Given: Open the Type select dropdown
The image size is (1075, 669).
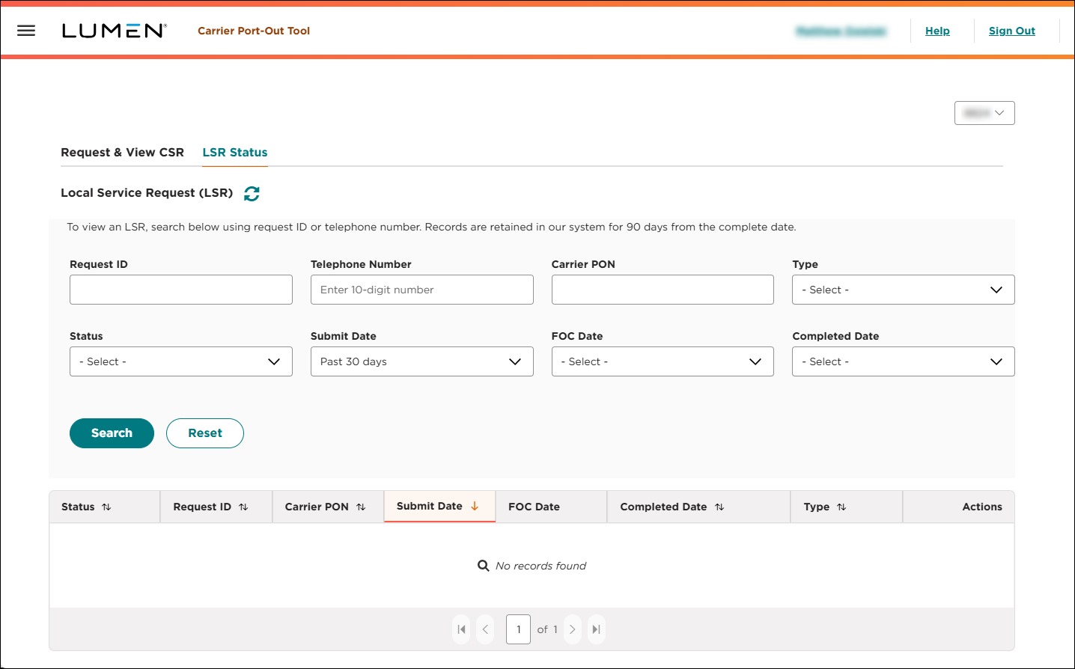Looking at the screenshot, I should pyautogui.click(x=903, y=290).
